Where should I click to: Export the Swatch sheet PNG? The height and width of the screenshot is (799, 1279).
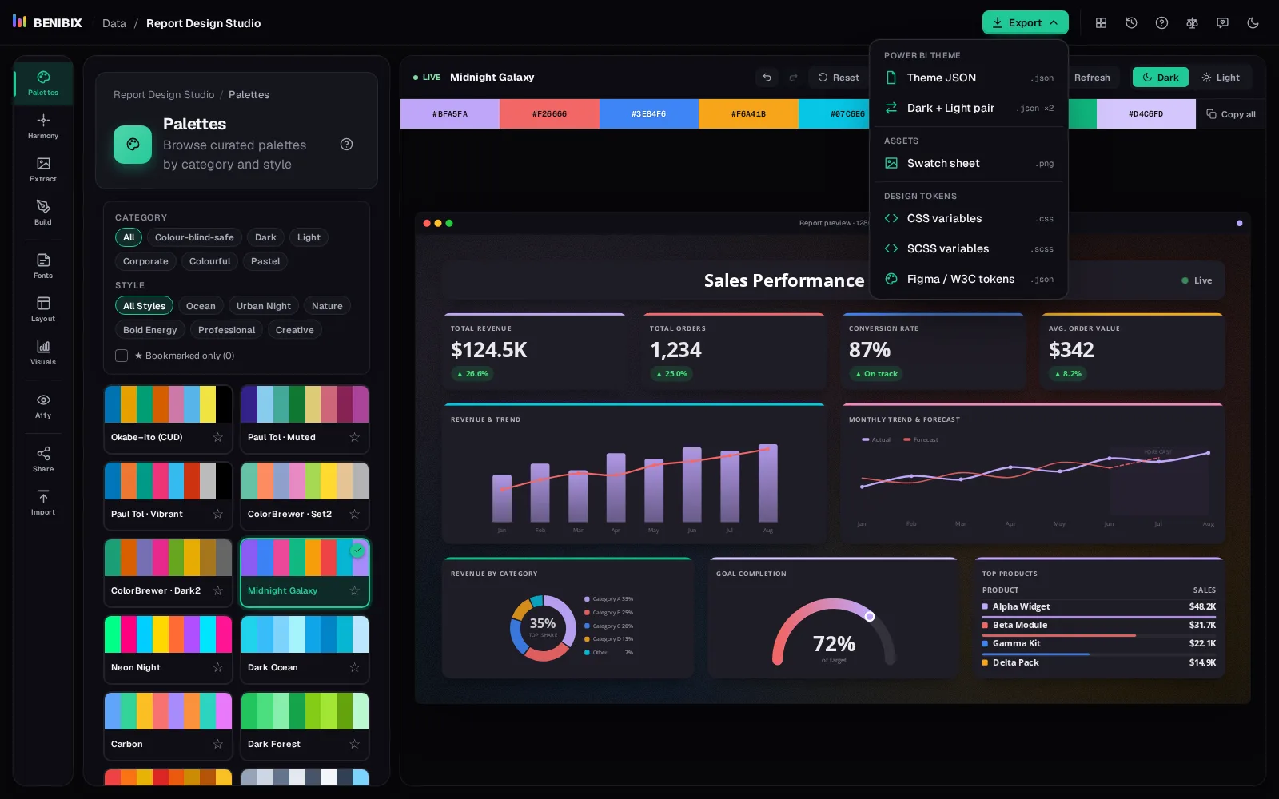969,163
